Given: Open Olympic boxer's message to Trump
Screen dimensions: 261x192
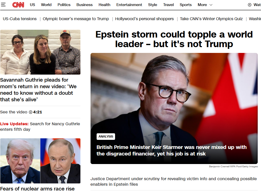Looking at the screenshot, I should coord(76,19).
